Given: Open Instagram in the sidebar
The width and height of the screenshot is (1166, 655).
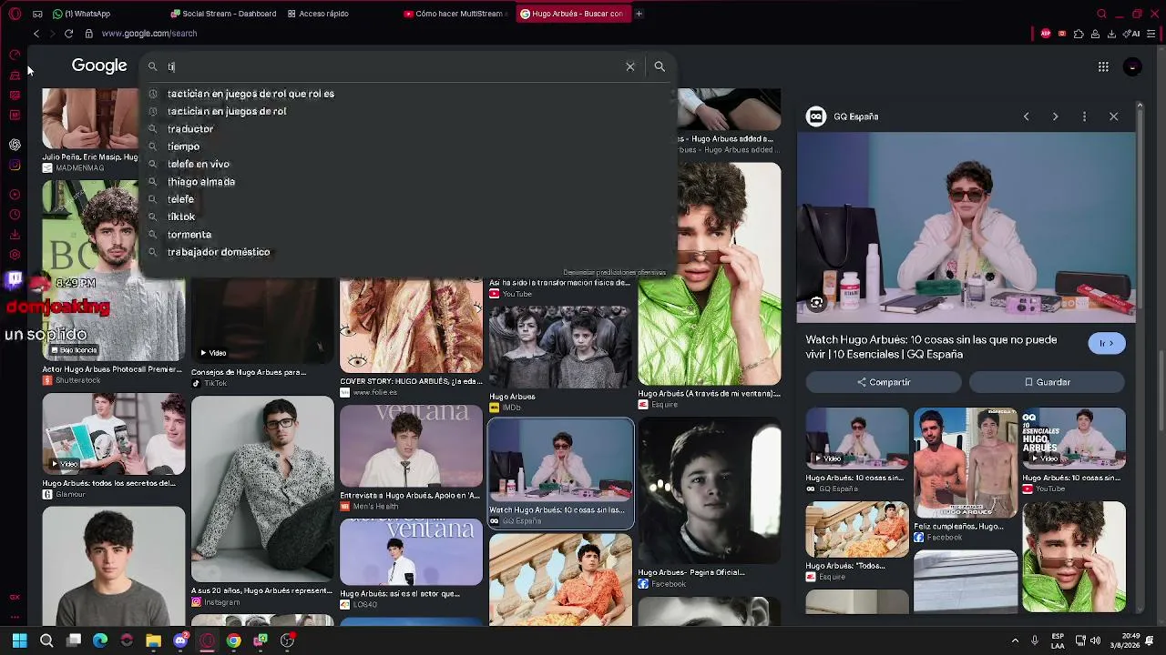Looking at the screenshot, I should 15,165.
